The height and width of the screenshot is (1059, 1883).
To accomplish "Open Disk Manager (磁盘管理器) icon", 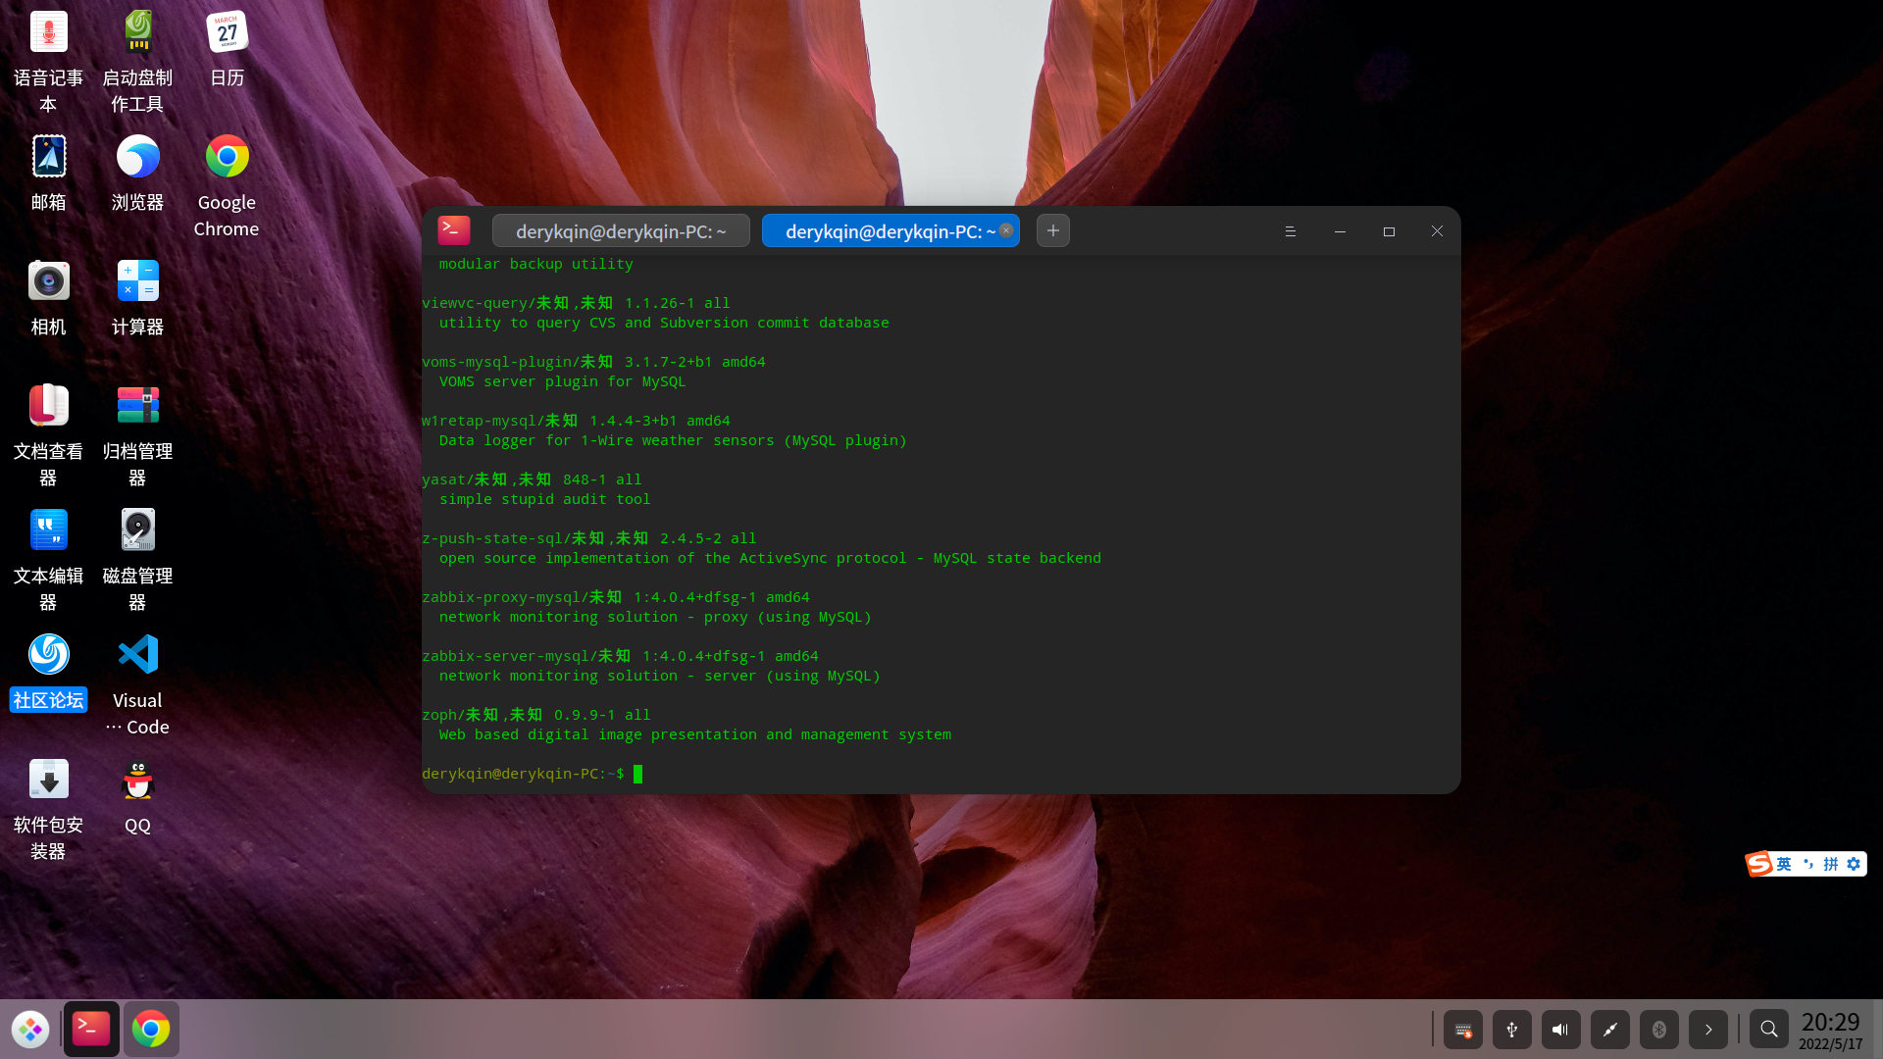I will [x=137, y=530].
